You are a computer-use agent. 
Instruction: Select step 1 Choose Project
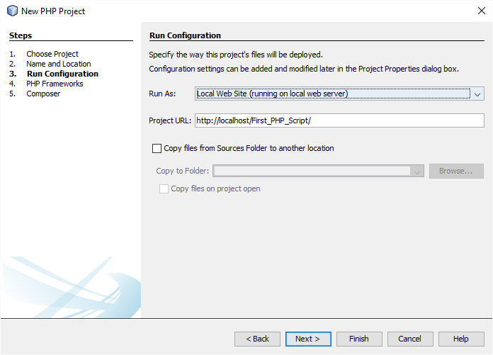pos(52,54)
